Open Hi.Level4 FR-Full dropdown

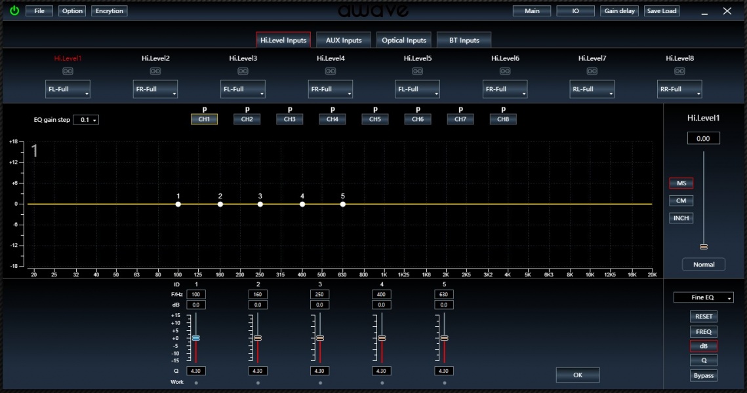(331, 89)
